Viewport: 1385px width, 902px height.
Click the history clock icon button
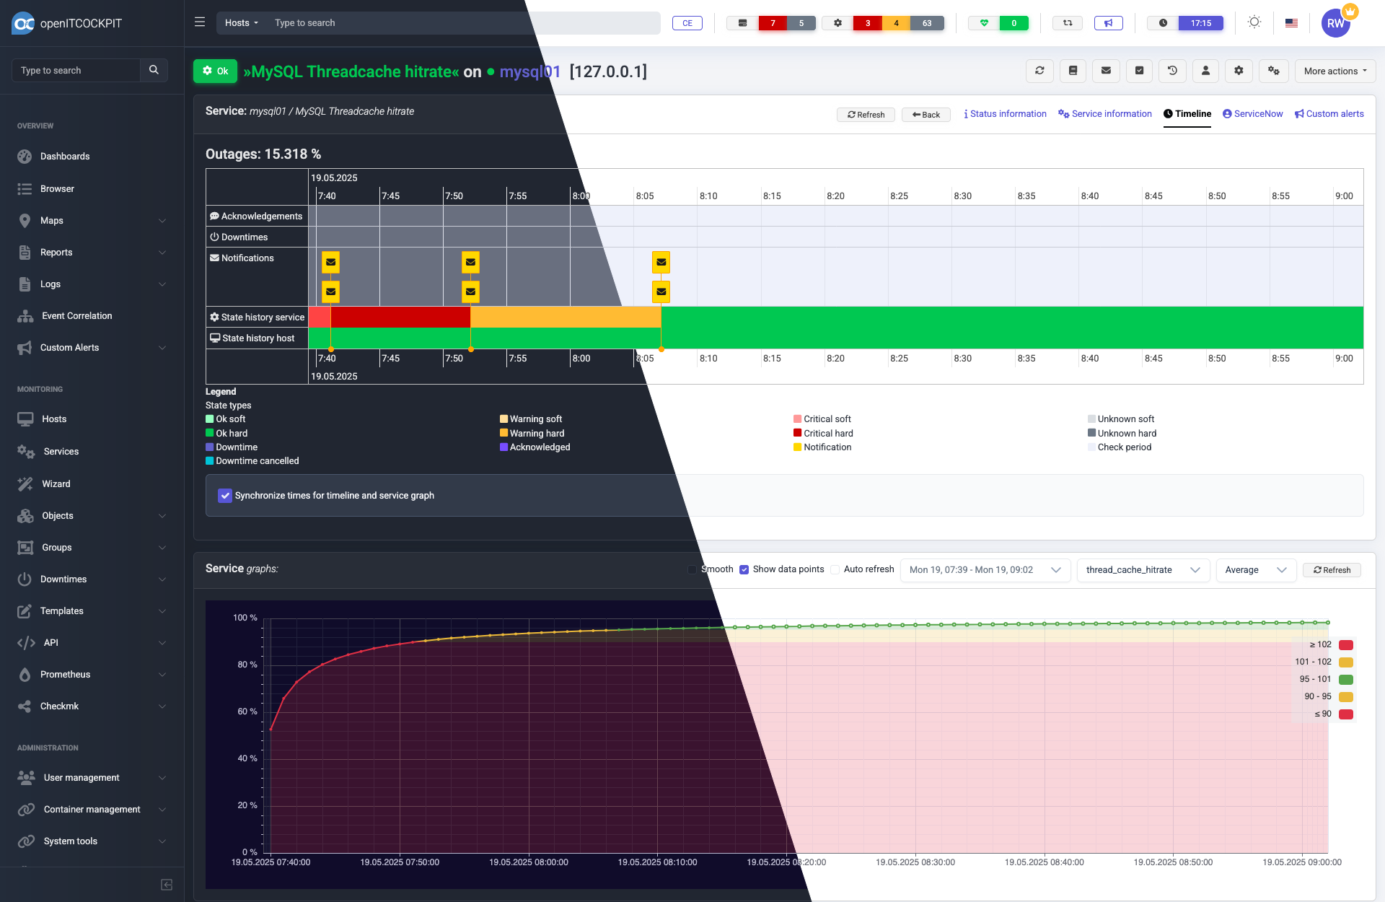(x=1172, y=71)
